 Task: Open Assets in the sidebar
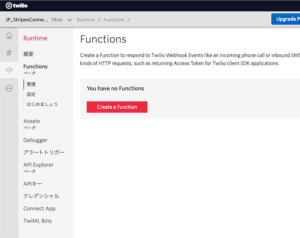coord(32,121)
